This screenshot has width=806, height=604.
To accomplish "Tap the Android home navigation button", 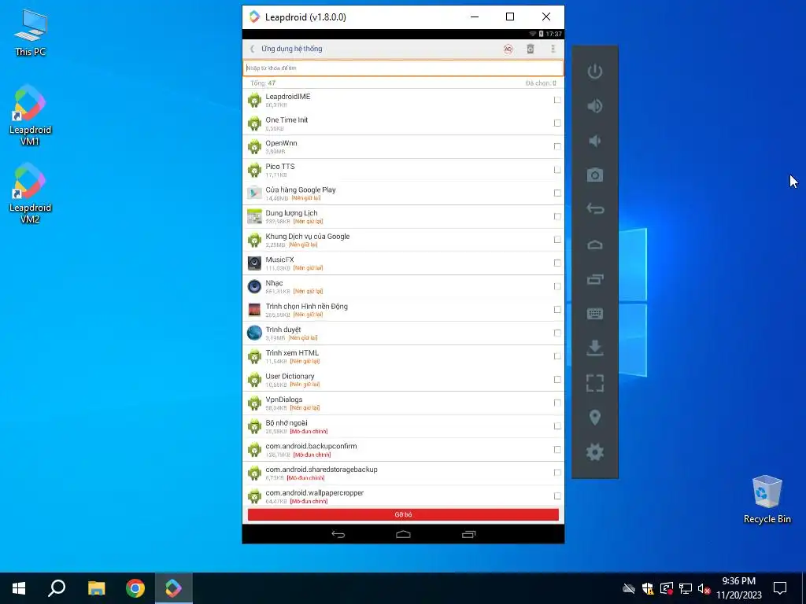I will pos(403,534).
